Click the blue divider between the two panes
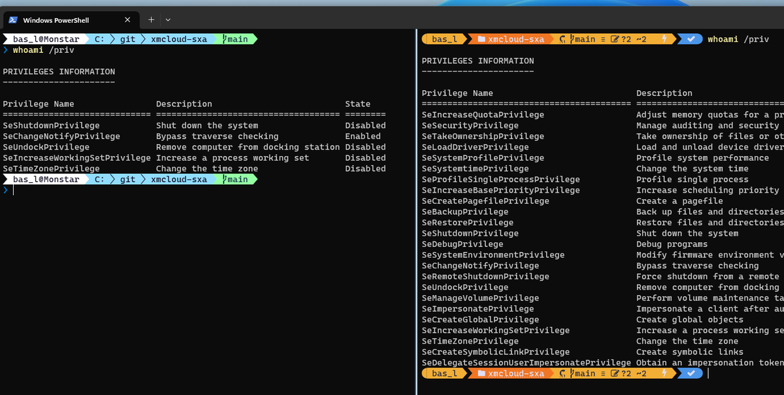 click(416, 196)
